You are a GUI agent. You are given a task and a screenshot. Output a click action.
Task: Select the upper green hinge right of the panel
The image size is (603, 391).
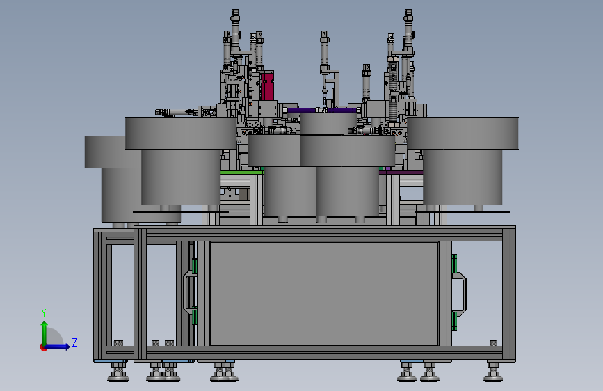coord(454,263)
